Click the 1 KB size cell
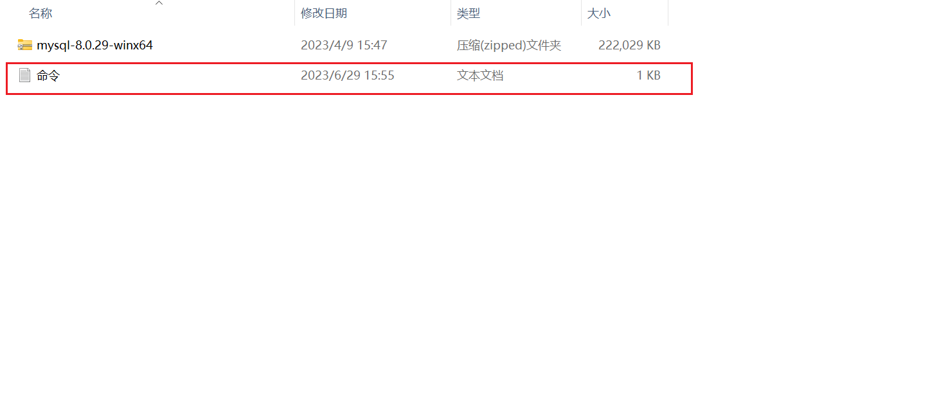The width and height of the screenshot is (930, 410). (x=648, y=76)
